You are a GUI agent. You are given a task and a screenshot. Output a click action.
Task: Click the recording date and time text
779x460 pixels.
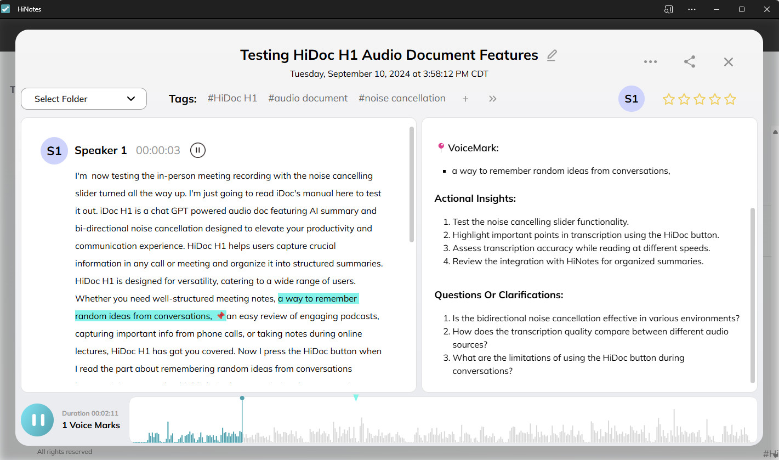point(389,73)
